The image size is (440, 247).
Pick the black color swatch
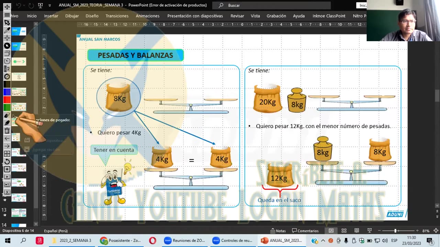click(7, 84)
